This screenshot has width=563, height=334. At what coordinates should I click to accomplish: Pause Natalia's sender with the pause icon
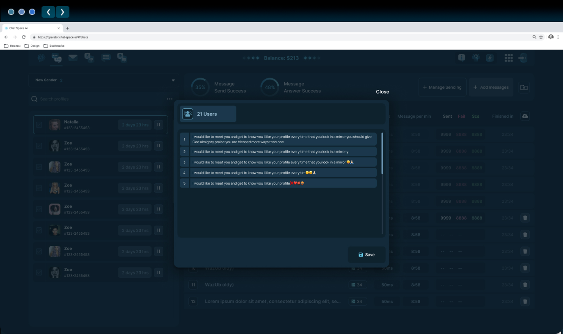158,125
